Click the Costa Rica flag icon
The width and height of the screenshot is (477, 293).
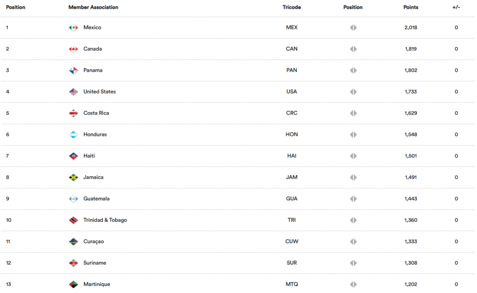(x=73, y=113)
